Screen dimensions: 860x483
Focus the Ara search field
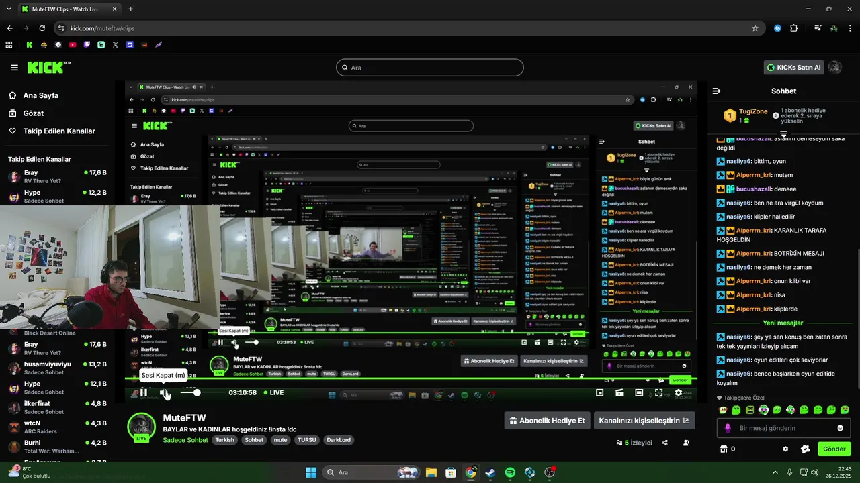click(x=430, y=68)
